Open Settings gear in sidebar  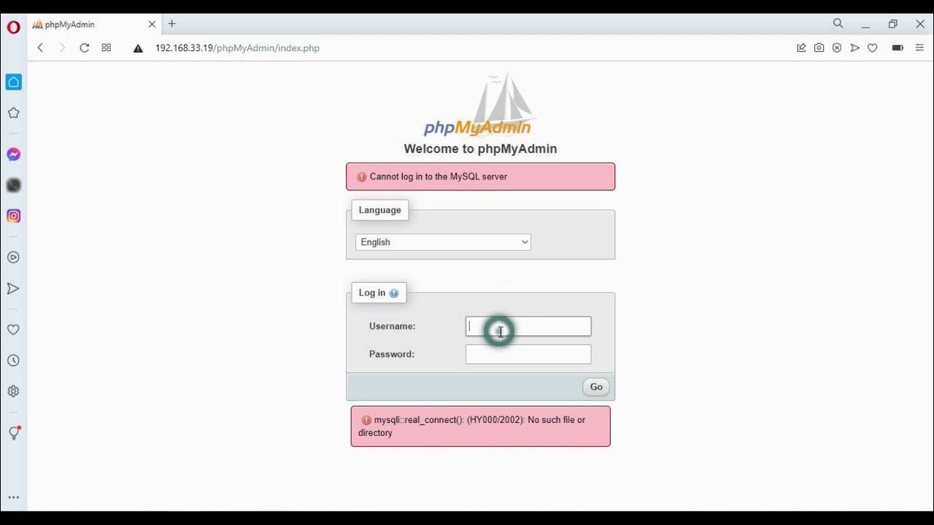click(13, 392)
